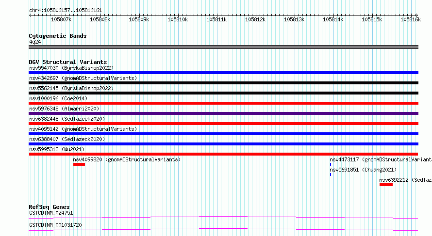Viewport: 432px width, 236px height.
Task: Open variant label nsv5995312 (Wu2021)
Action: pyautogui.click(x=57, y=149)
